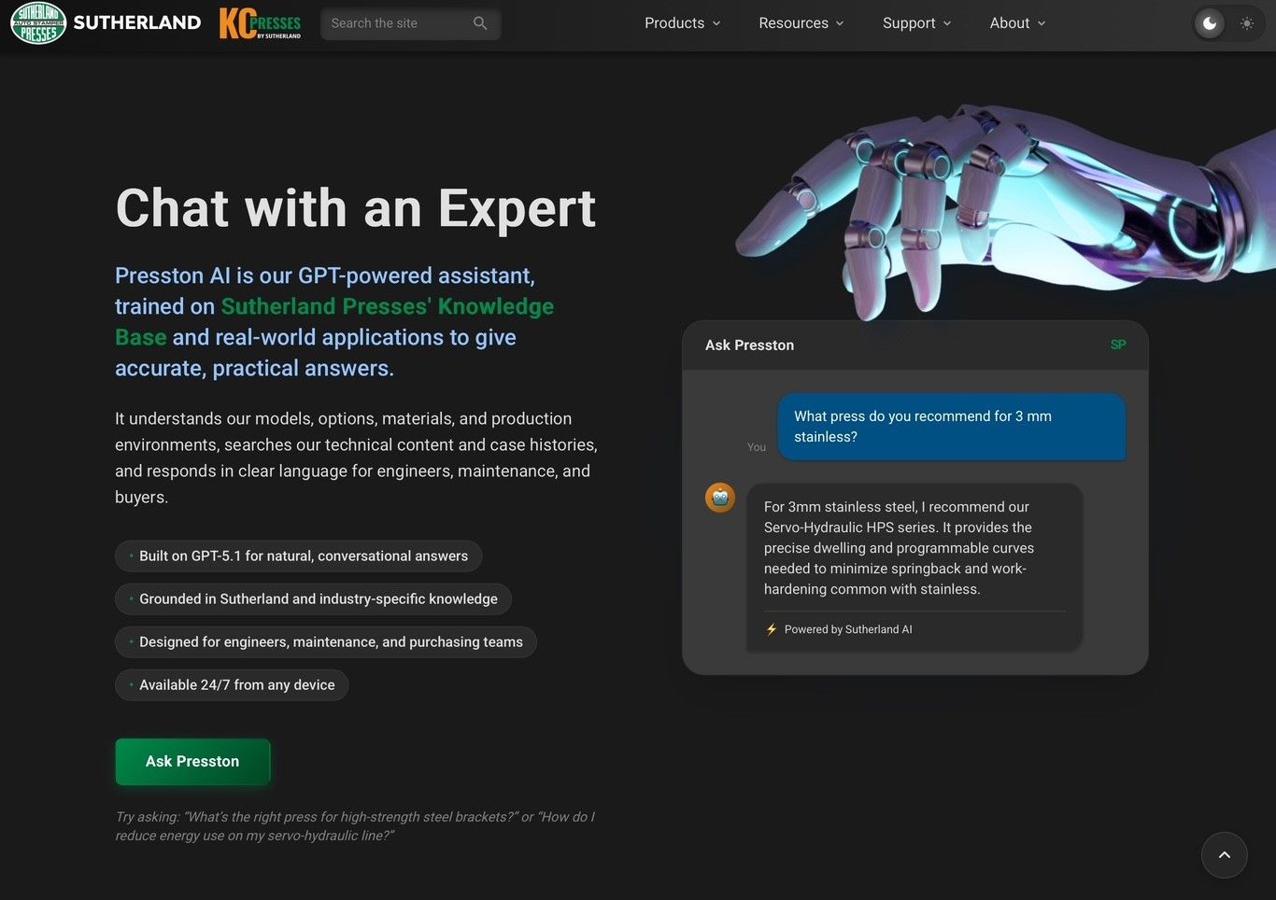Switch to light mode sun icon
This screenshot has width=1276, height=900.
(x=1247, y=23)
